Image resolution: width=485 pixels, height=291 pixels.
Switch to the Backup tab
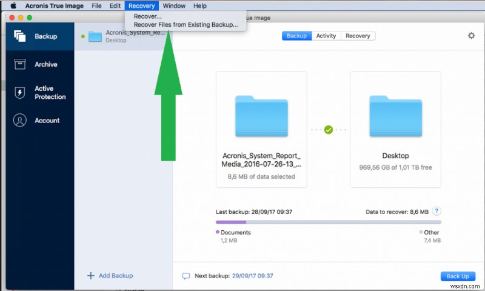tap(296, 36)
